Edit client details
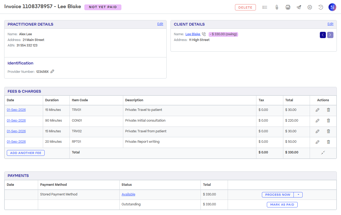The image size is (341, 215). (330, 24)
